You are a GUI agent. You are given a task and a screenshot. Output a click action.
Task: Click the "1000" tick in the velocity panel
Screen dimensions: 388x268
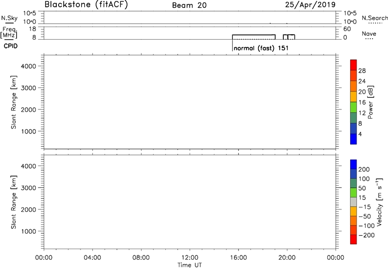(x=29, y=231)
